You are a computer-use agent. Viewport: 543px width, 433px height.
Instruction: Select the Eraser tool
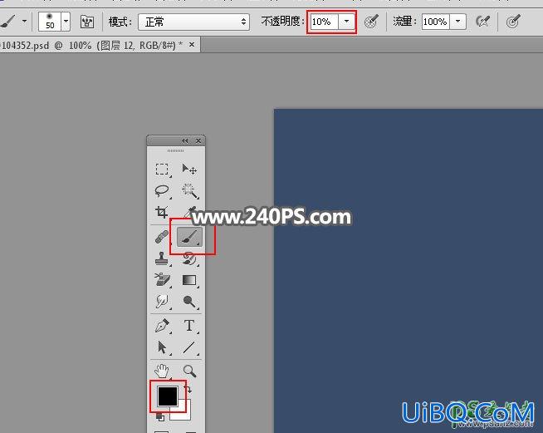pos(162,280)
